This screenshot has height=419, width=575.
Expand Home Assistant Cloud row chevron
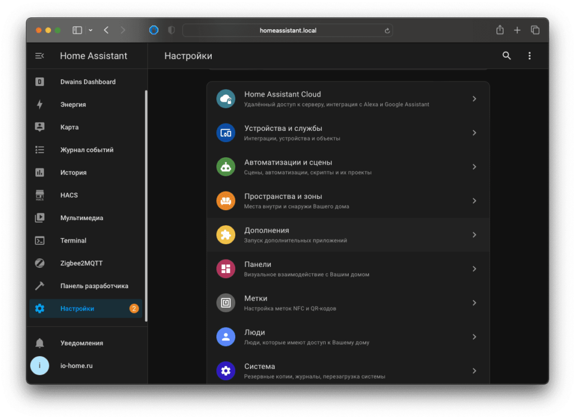[474, 99]
